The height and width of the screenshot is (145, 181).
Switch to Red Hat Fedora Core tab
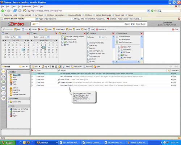click(x=124, y=19)
